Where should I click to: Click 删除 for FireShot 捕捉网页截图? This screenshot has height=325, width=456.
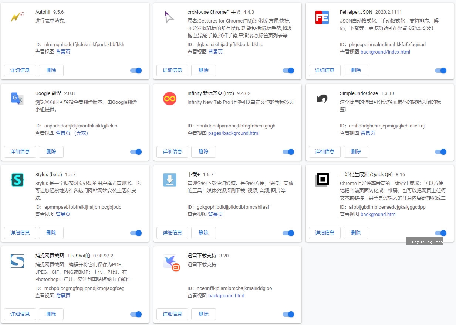pyautogui.click(x=51, y=314)
